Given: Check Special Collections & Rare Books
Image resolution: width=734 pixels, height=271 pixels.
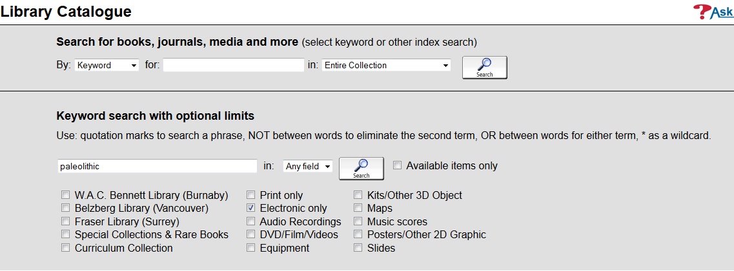Looking at the screenshot, I should 66,234.
